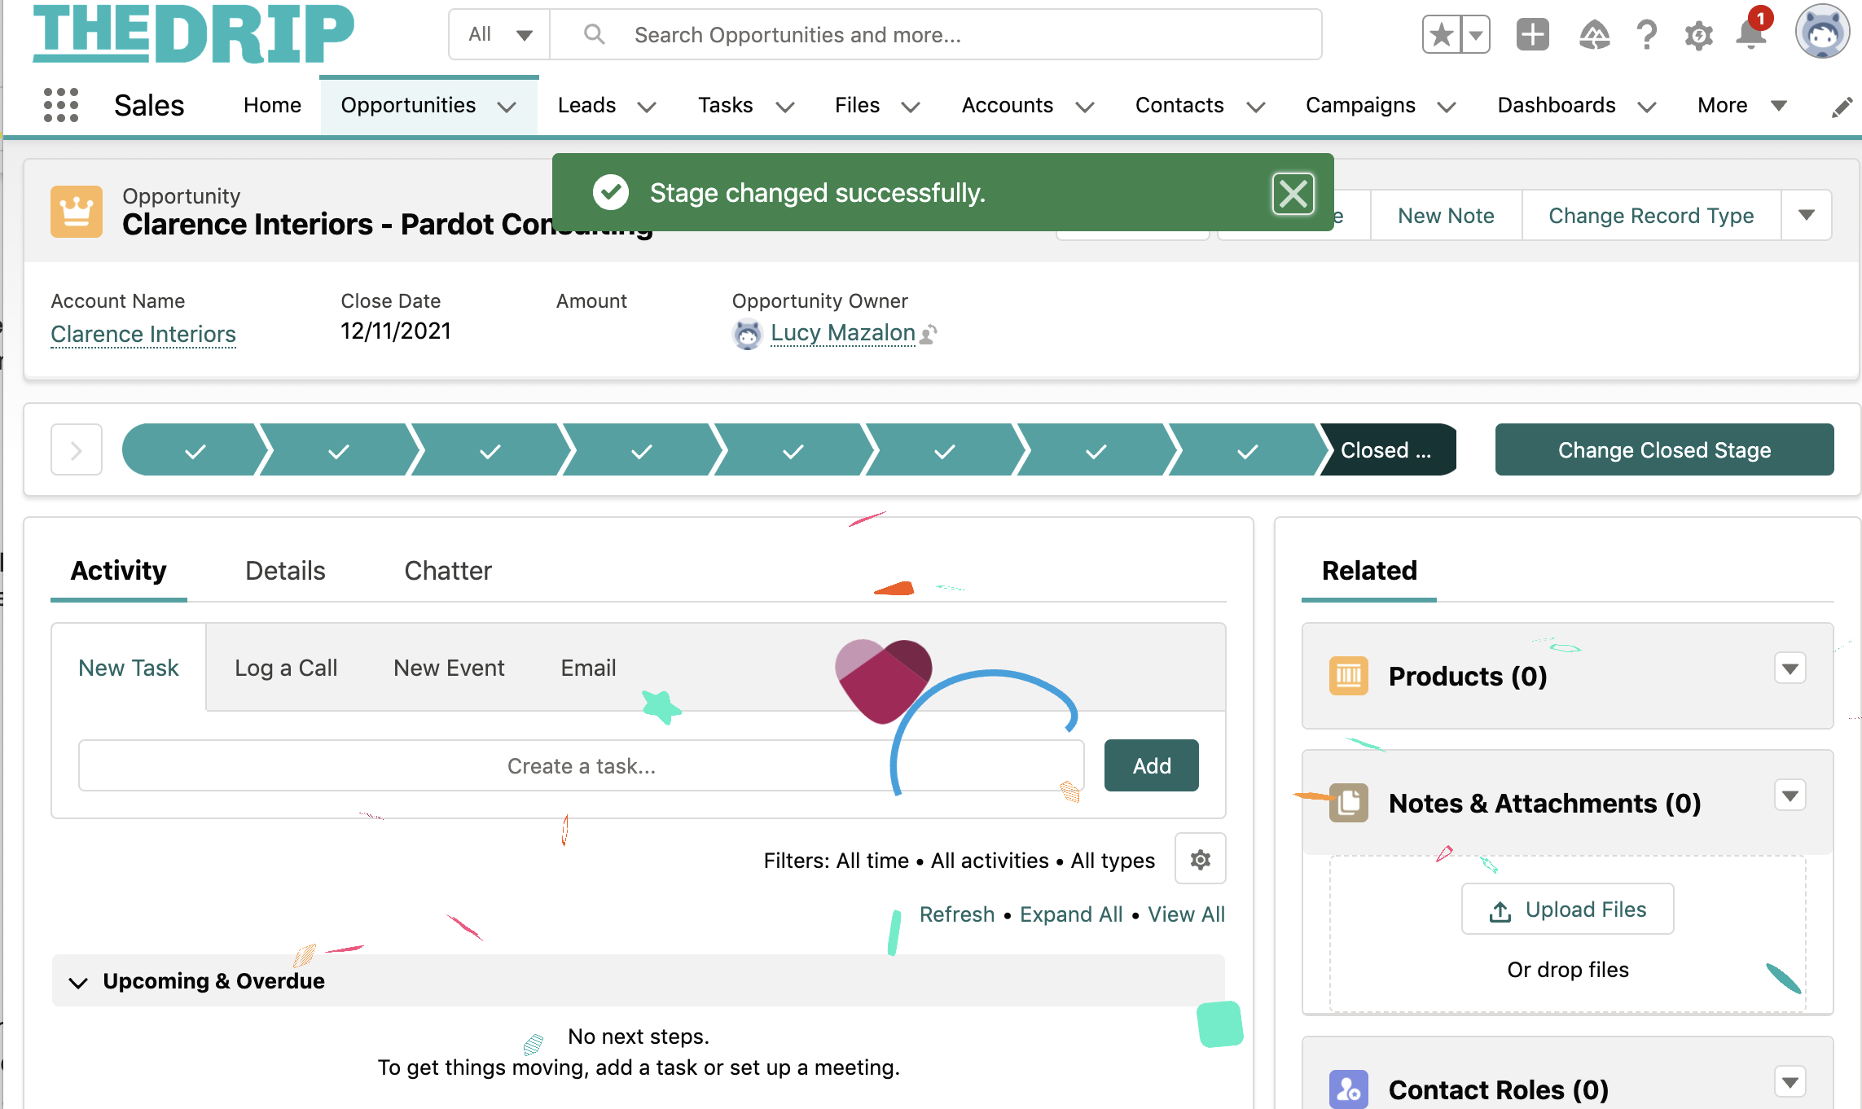
Task: Click the search magnifier icon
Action: click(595, 34)
